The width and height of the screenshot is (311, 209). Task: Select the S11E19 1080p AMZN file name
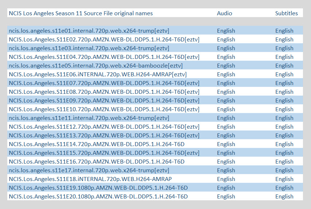click(98, 188)
